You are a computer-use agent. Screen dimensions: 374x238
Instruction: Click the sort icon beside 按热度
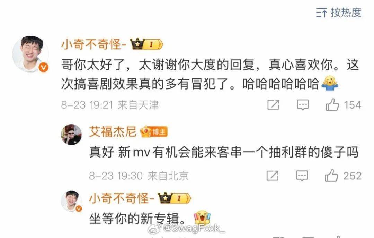tap(321, 12)
